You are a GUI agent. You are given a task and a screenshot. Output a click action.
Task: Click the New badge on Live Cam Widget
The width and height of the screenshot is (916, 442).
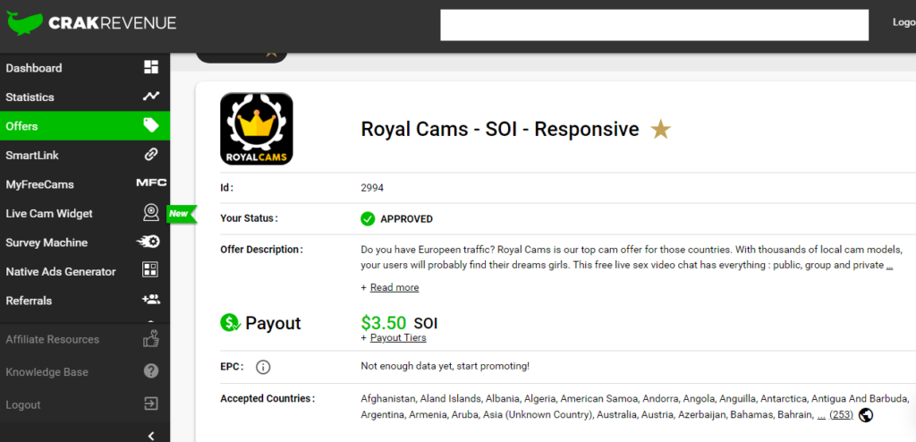coord(182,214)
